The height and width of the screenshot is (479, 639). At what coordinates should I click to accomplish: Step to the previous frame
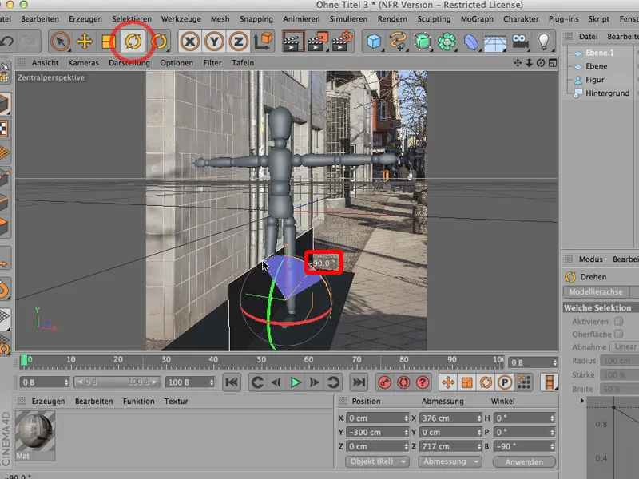pyautogui.click(x=276, y=382)
